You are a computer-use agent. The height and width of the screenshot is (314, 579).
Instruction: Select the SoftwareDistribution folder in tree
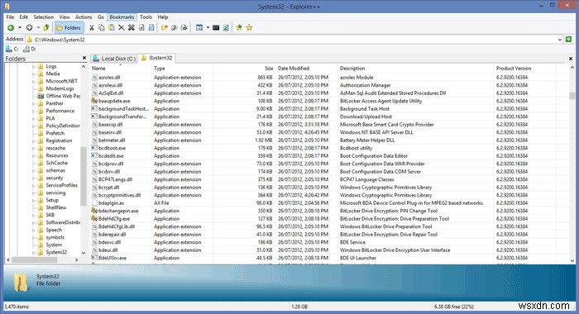pos(59,222)
